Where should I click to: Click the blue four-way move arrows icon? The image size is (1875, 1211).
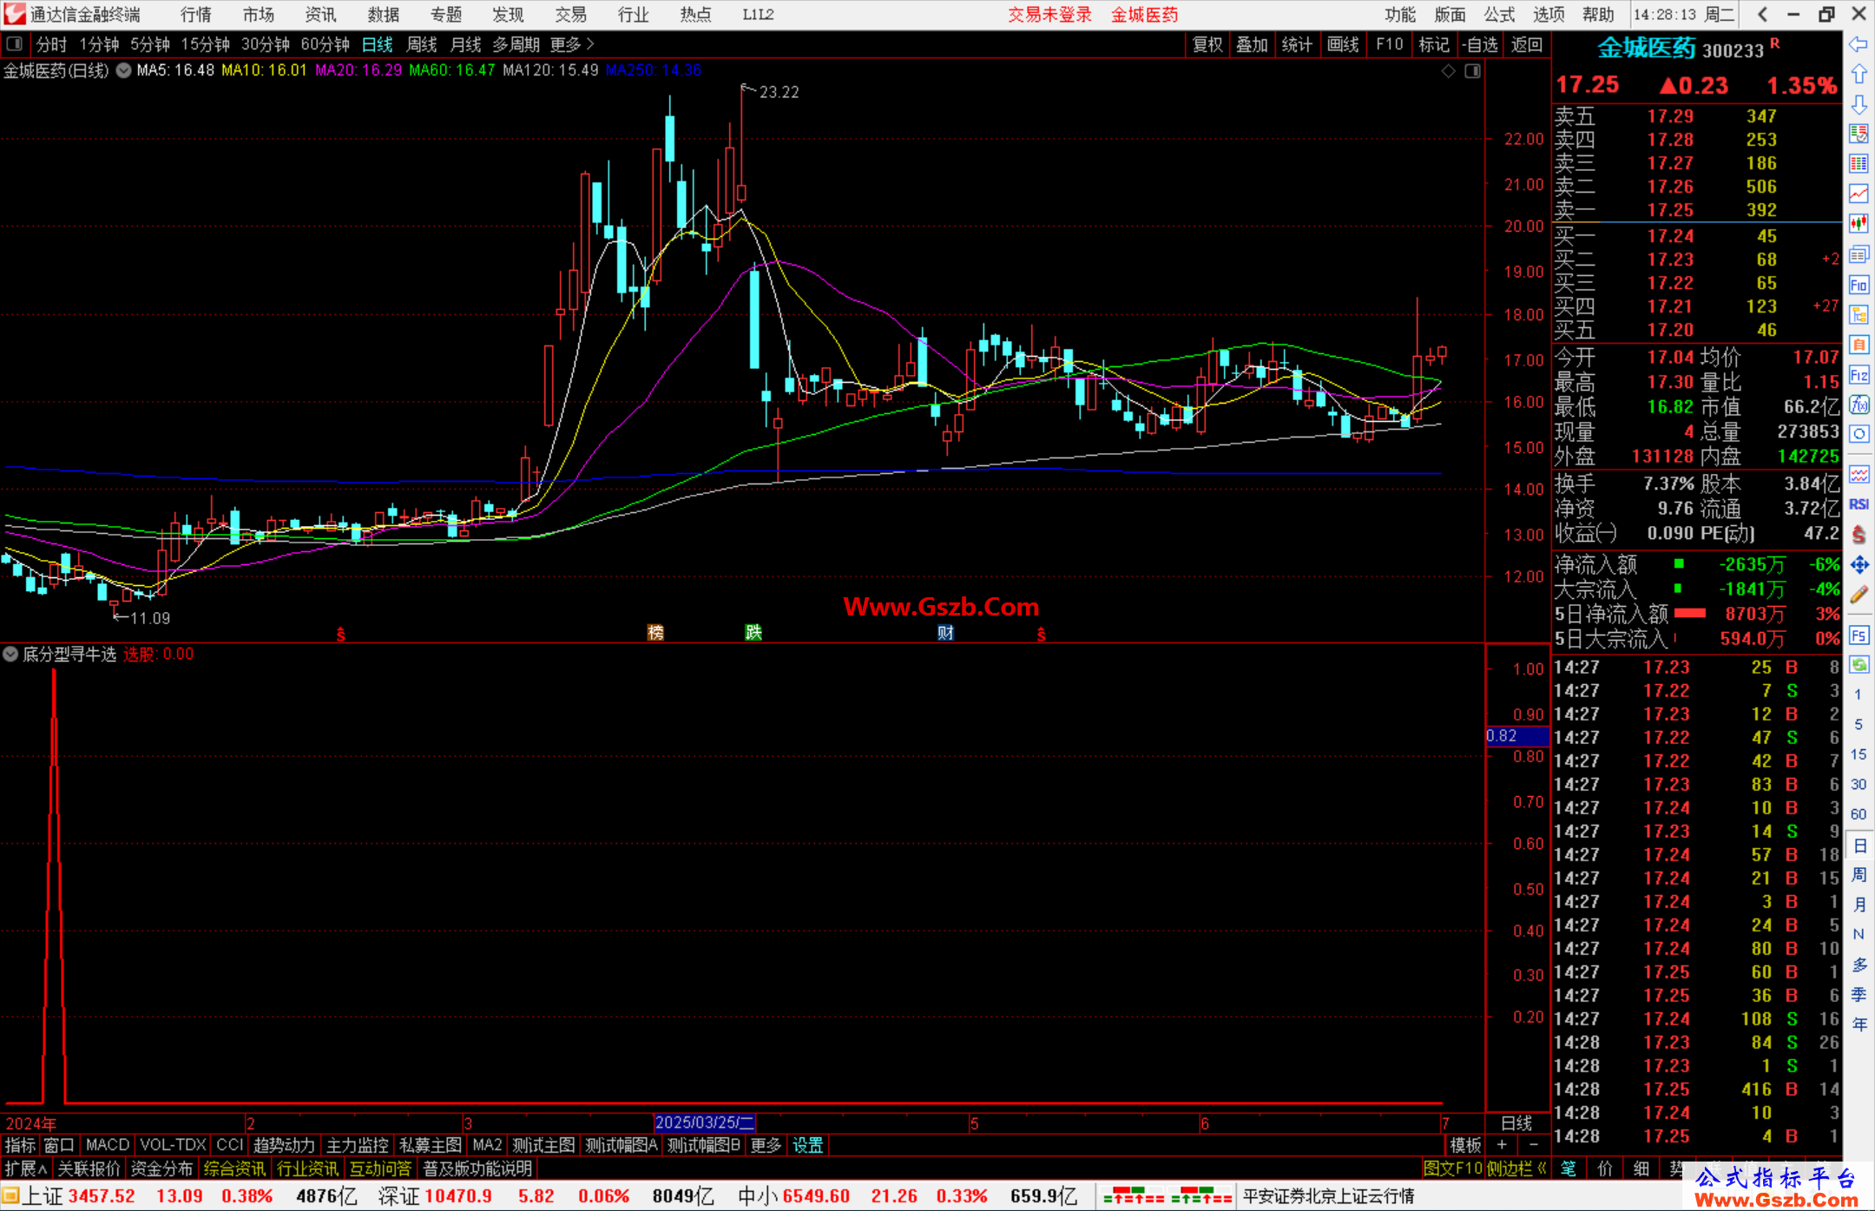1859,565
